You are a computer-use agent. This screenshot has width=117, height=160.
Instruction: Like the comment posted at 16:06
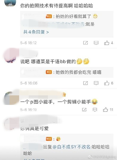click(x=108, y=83)
